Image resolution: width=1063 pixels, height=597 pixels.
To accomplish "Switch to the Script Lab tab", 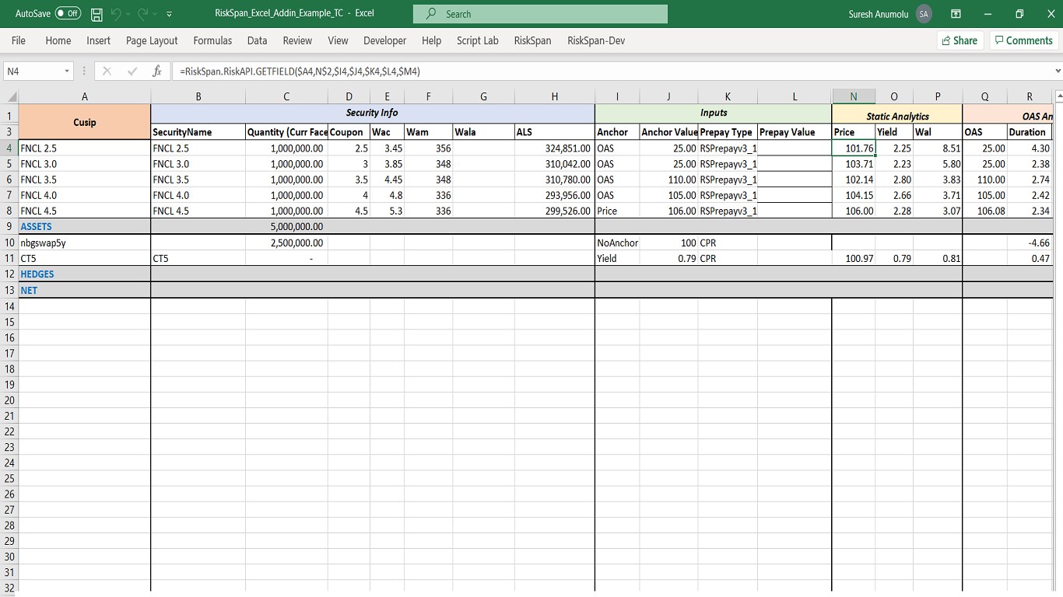I will click(478, 40).
